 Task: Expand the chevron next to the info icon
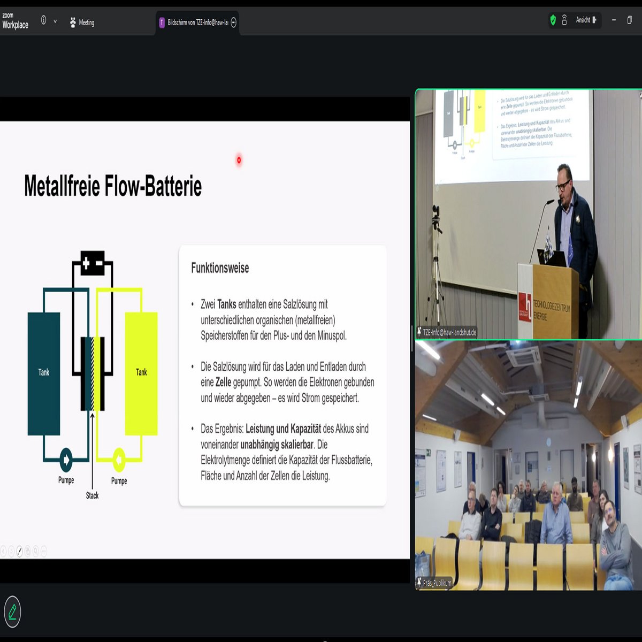coord(55,21)
